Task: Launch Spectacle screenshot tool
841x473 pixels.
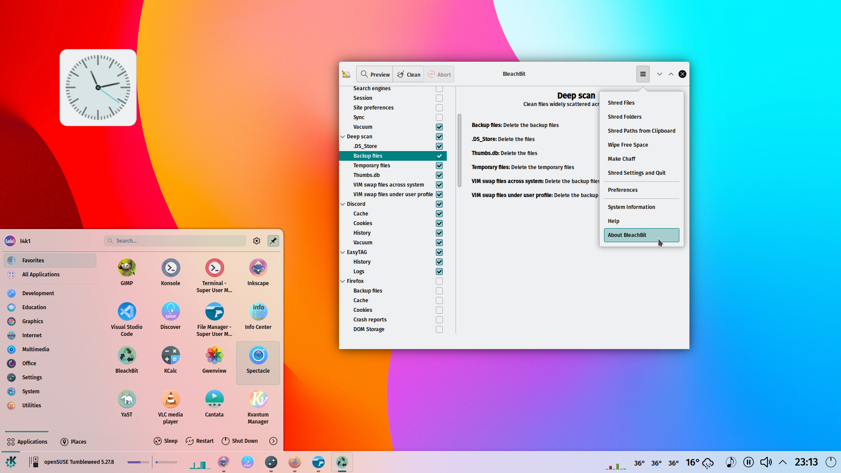Action: pyautogui.click(x=258, y=363)
